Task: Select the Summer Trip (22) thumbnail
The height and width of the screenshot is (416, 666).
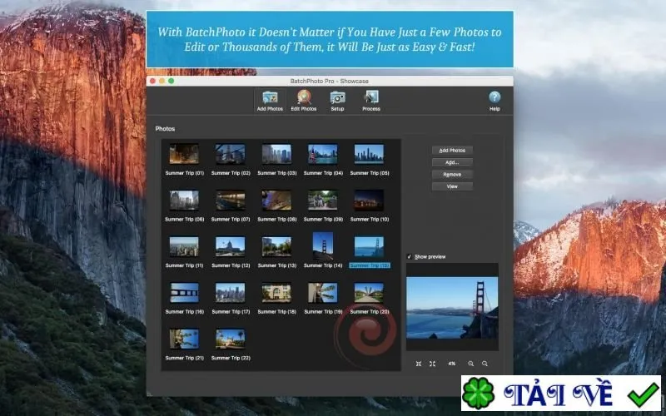Action: (231, 339)
